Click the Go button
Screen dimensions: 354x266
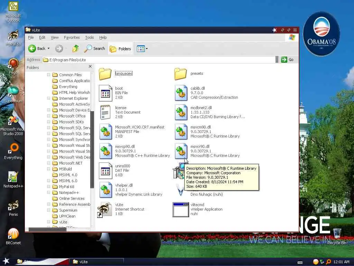coord(287,60)
